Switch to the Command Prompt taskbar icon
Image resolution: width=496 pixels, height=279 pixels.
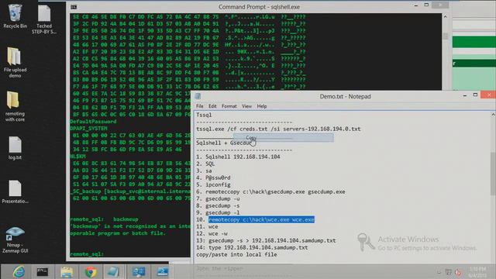(42, 272)
